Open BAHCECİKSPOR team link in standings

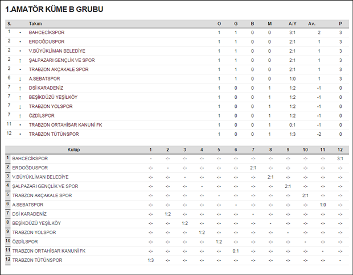pyautogui.click(x=47, y=32)
